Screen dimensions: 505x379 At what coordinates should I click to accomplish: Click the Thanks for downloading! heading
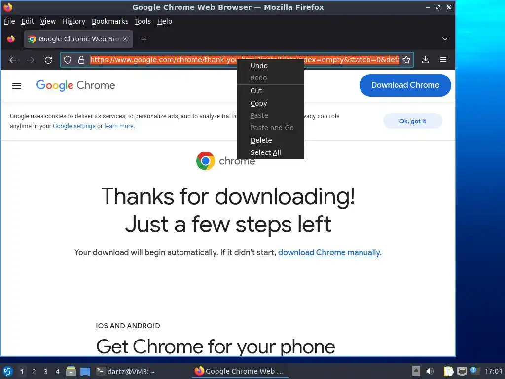(228, 196)
